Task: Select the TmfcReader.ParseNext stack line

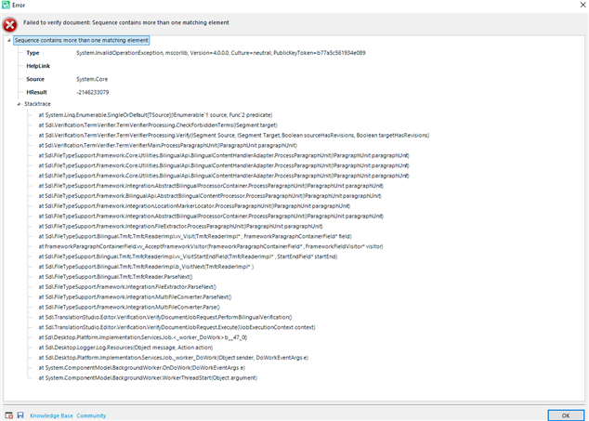Action: coord(115,277)
